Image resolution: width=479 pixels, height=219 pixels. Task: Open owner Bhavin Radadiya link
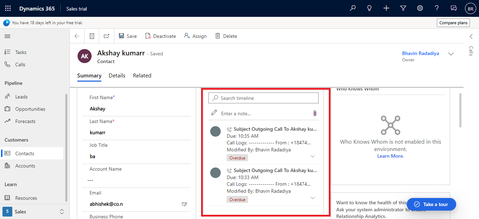pyautogui.click(x=420, y=53)
